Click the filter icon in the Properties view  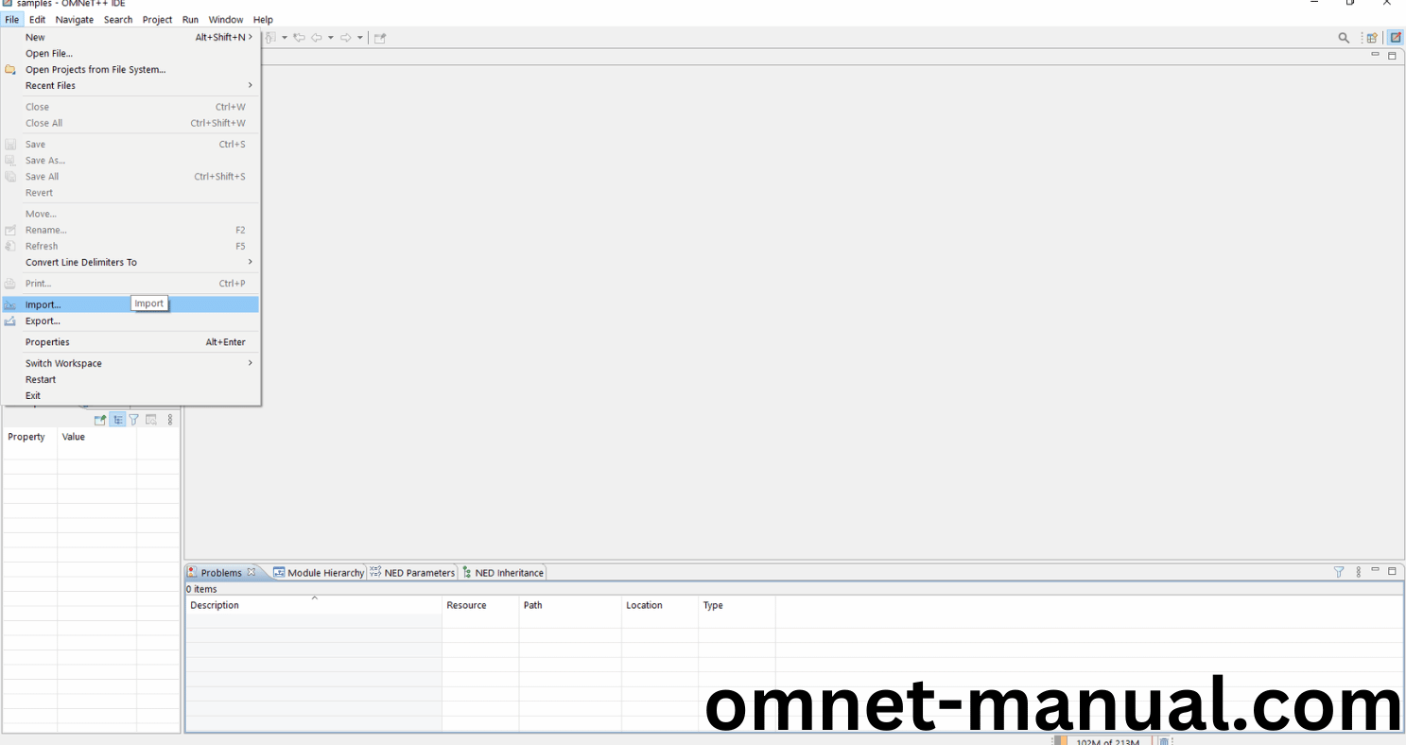(x=134, y=420)
